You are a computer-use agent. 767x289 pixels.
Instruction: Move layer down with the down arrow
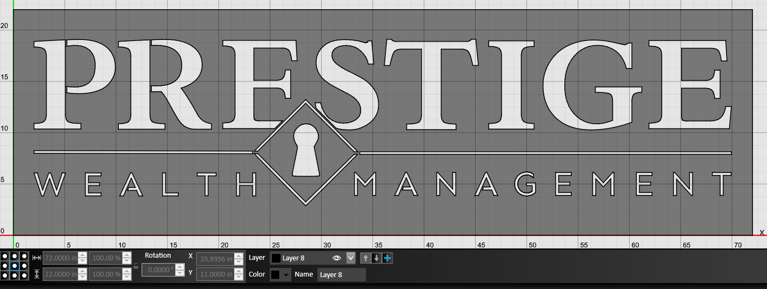[x=376, y=258]
